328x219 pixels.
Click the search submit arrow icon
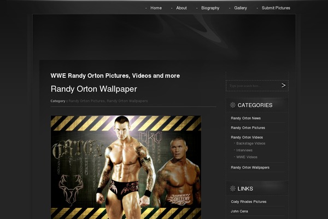(x=283, y=85)
